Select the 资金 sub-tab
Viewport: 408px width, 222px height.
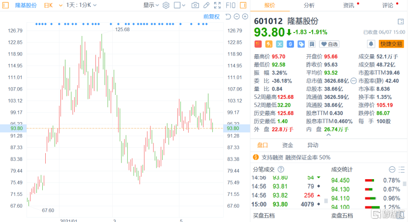[x=288, y=145]
